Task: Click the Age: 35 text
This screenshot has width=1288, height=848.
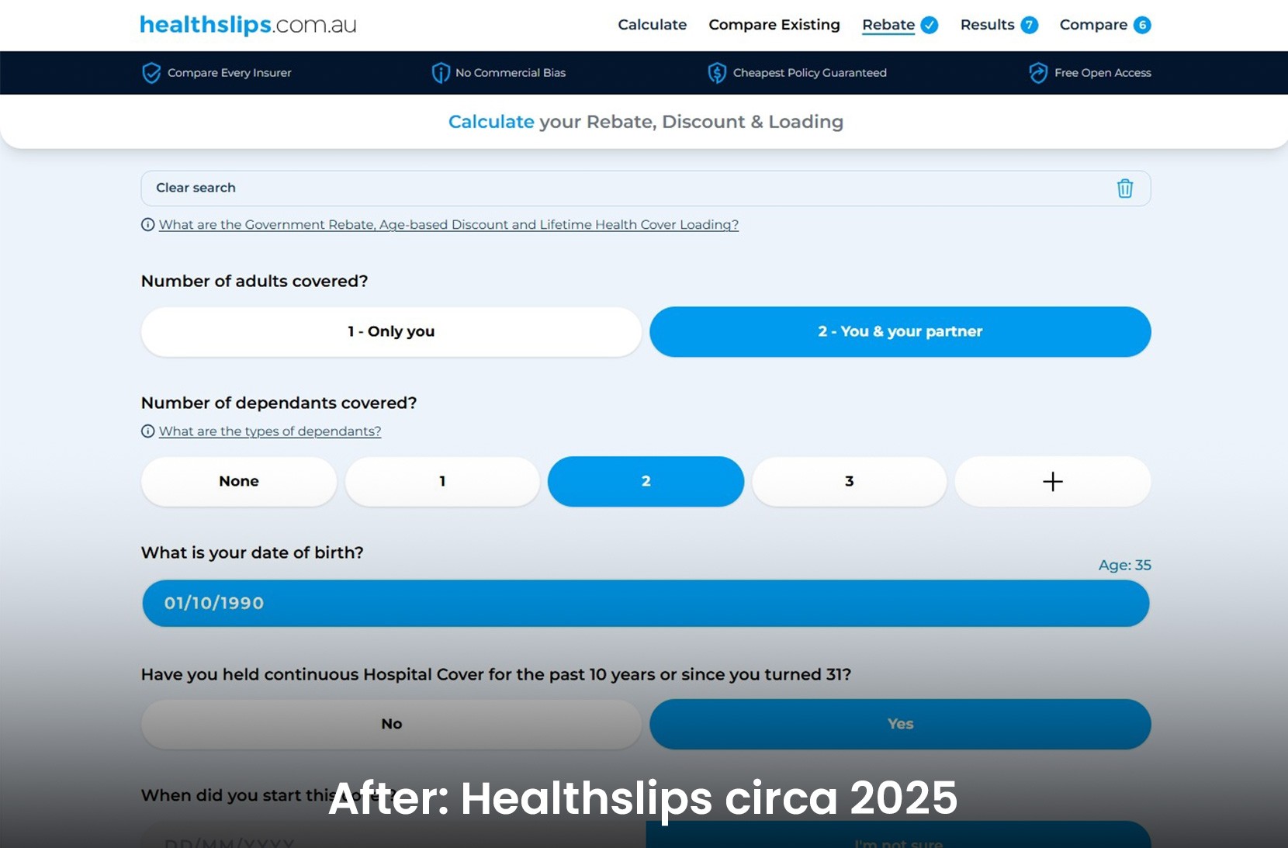Action: 1124,566
